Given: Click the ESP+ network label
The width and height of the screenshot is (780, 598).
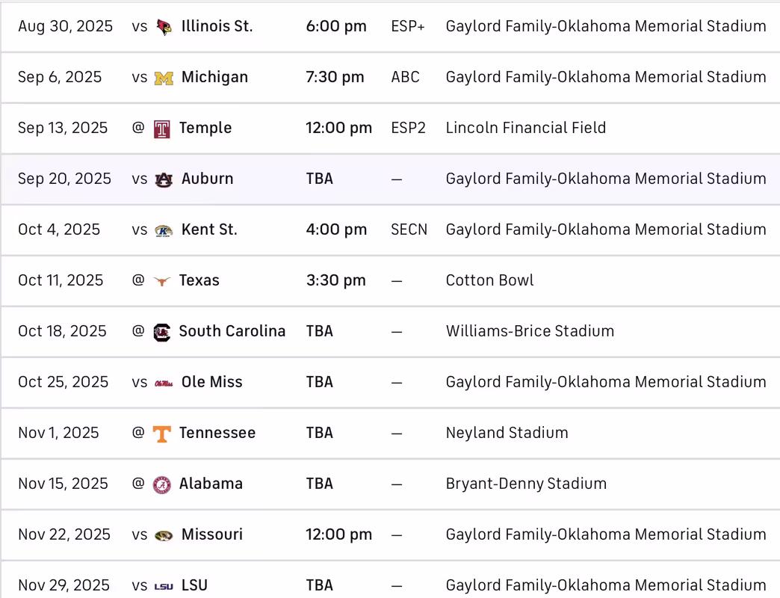Looking at the screenshot, I should 408,26.
